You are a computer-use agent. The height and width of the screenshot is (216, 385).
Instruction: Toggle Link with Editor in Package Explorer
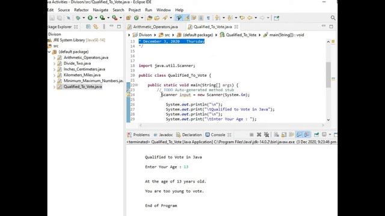point(96,26)
